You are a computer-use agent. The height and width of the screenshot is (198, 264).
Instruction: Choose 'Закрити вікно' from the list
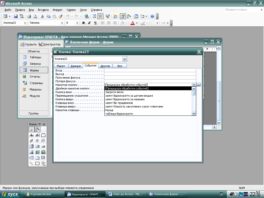[148, 92]
